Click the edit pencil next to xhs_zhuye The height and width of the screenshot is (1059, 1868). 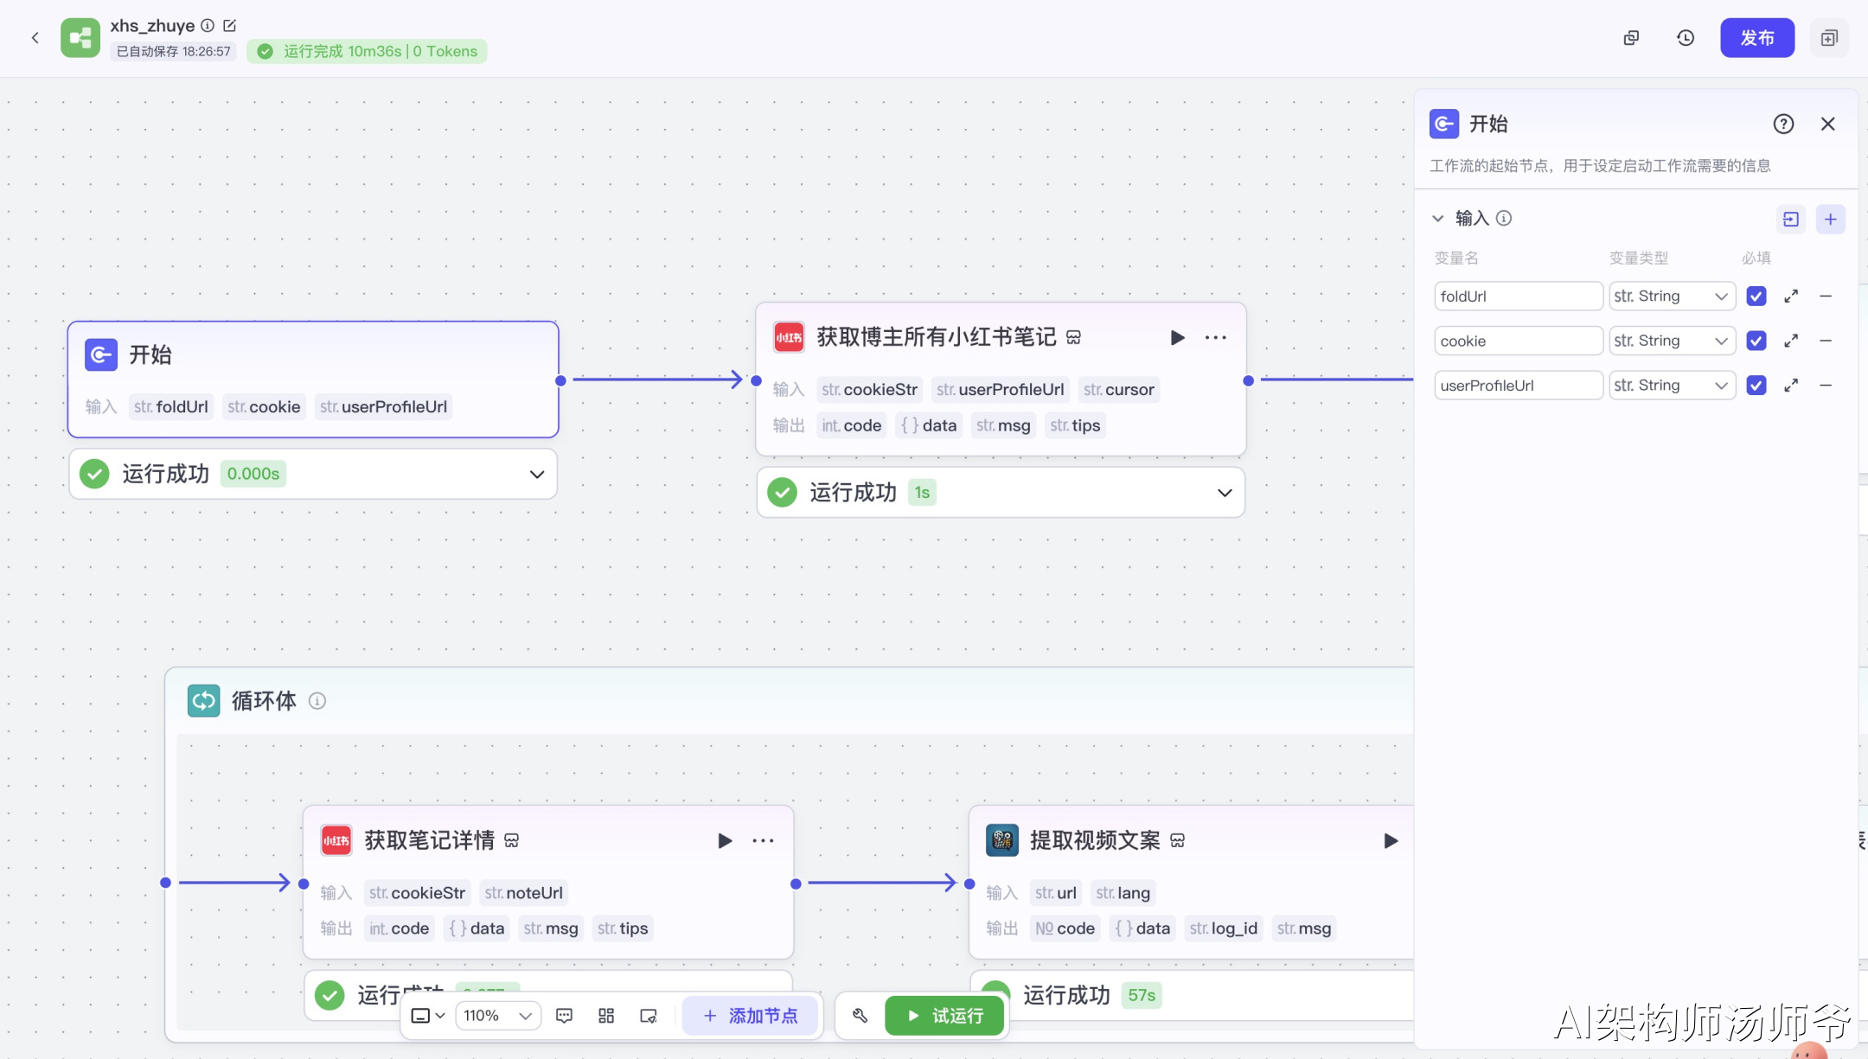pyautogui.click(x=230, y=26)
